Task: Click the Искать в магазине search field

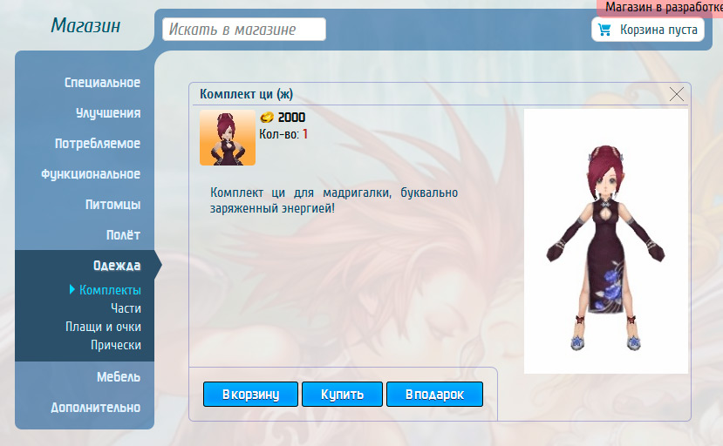Action: pos(243,30)
